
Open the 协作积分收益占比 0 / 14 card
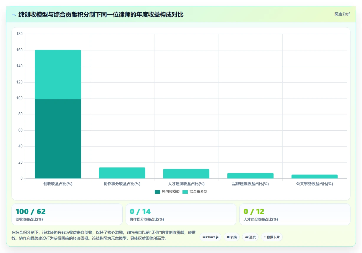[181, 214]
